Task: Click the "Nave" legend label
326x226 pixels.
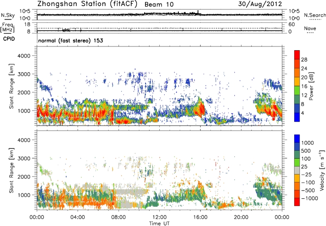Action: click(x=310, y=28)
